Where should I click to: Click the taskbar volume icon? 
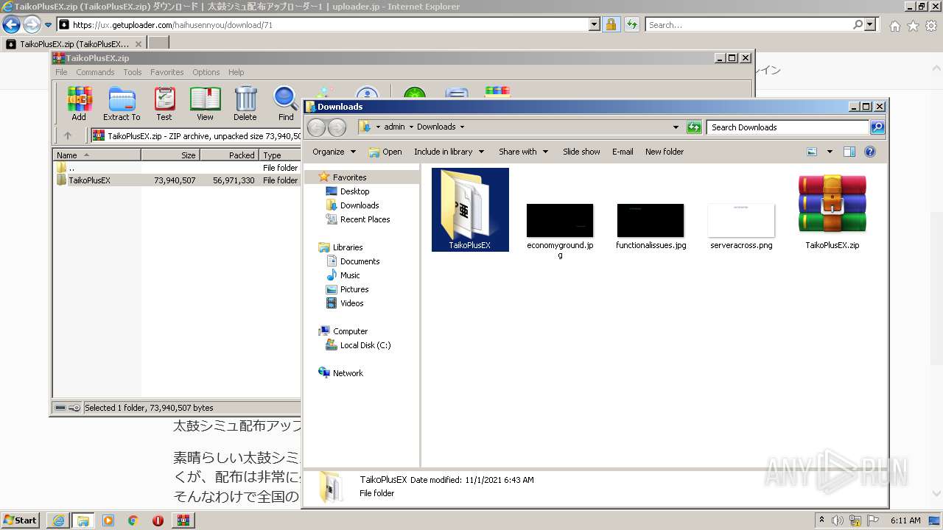pyautogui.click(x=837, y=520)
